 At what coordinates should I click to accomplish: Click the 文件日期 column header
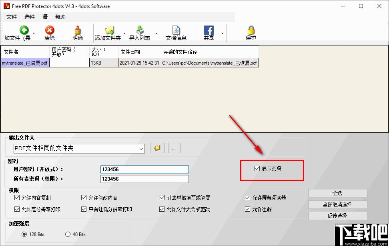140,52
